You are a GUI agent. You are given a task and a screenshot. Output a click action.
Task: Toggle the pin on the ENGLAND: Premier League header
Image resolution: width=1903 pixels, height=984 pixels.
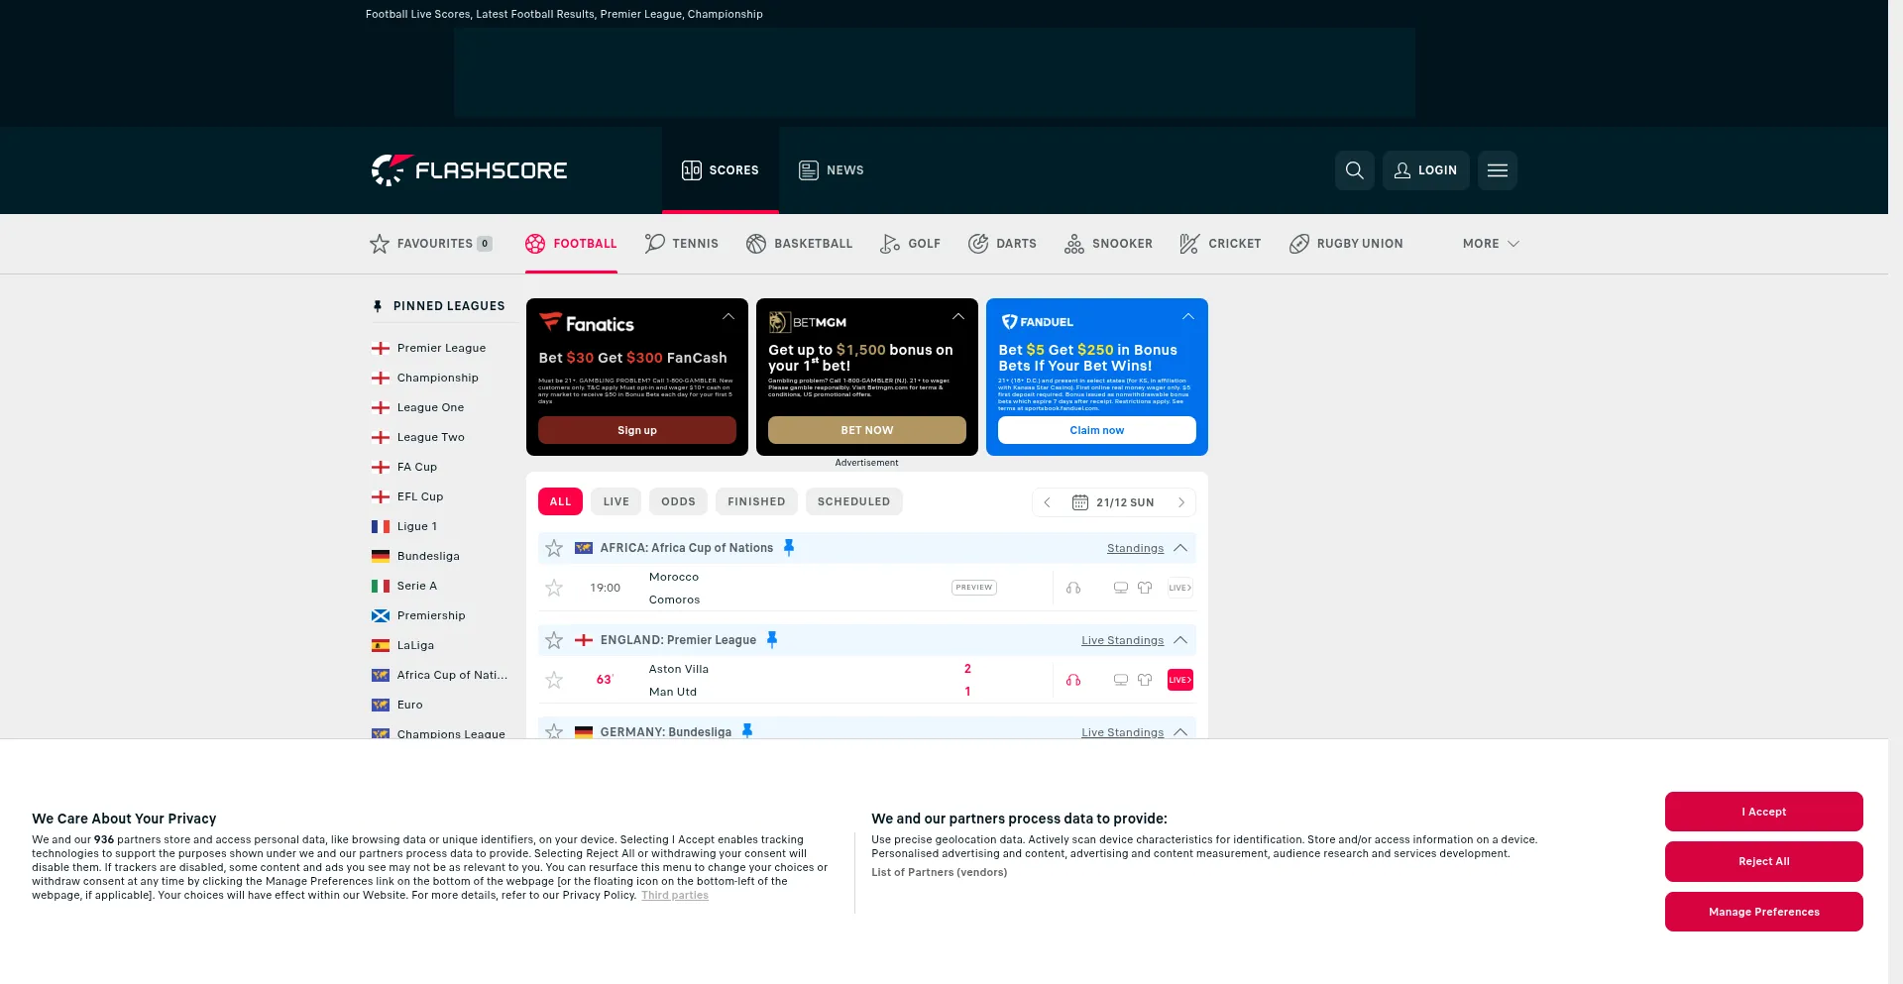point(772,640)
